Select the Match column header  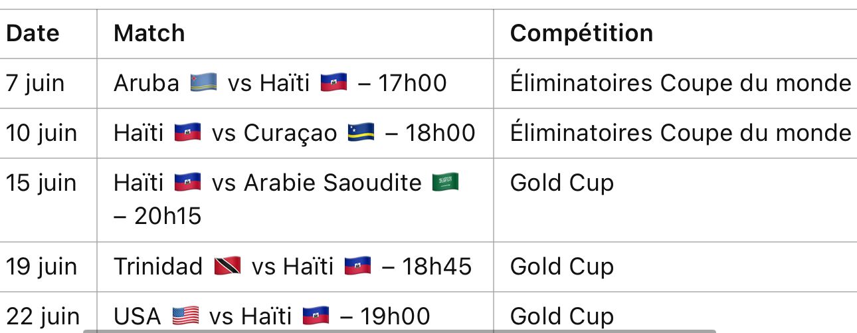tap(149, 33)
